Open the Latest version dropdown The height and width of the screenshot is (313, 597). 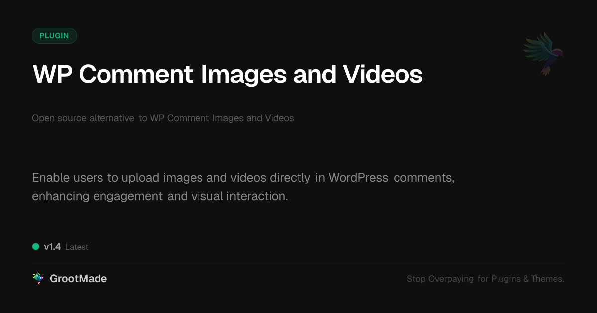[x=77, y=247]
